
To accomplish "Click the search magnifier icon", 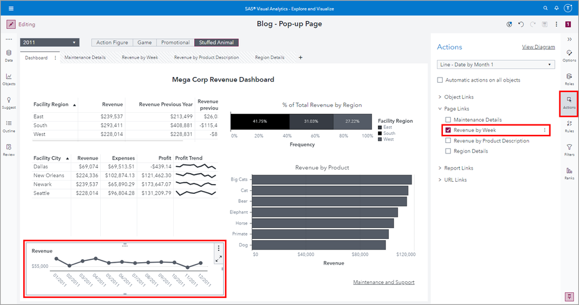I will (x=545, y=8).
